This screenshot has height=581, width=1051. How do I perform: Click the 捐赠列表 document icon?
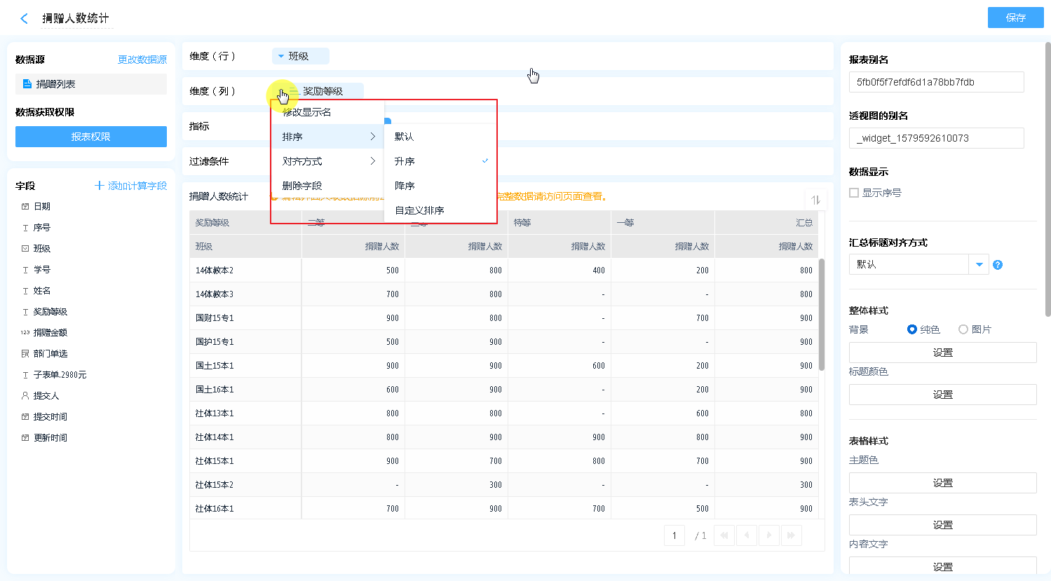pyautogui.click(x=27, y=84)
